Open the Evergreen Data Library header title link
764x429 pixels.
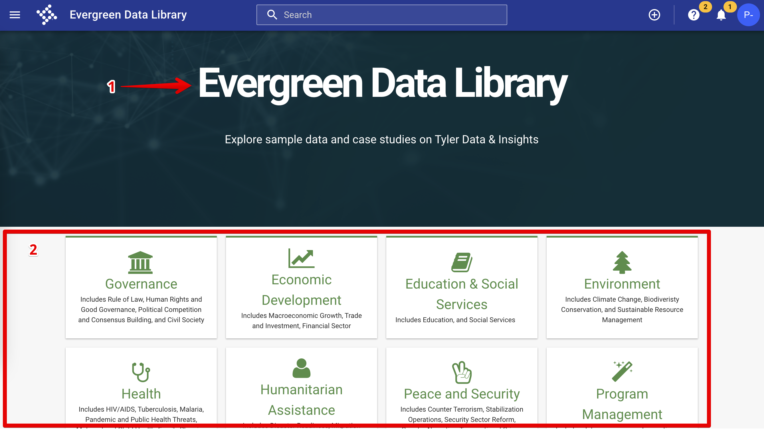[128, 15]
